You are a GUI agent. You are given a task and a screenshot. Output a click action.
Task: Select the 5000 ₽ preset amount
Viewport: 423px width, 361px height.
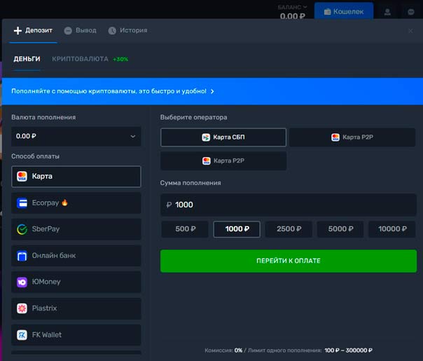point(340,229)
